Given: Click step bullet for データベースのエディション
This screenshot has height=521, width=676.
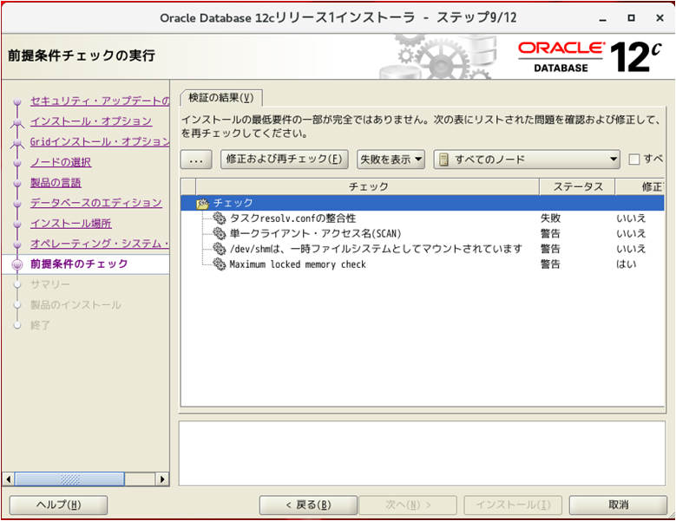Looking at the screenshot, I should [x=17, y=204].
